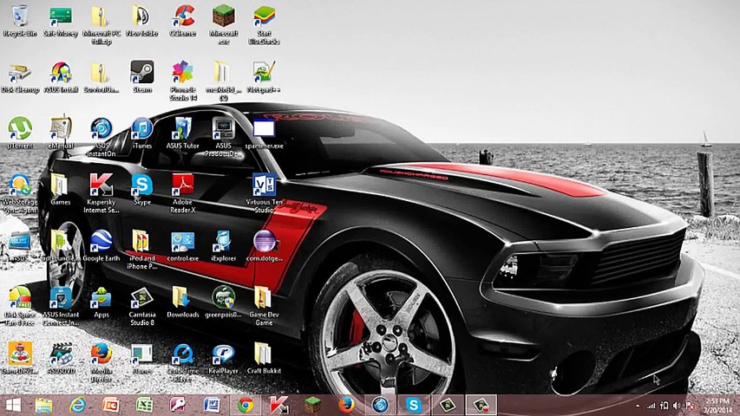Image resolution: width=740 pixels, height=416 pixels.
Task: Switch to Skype in the taskbar
Action: [x=413, y=405]
